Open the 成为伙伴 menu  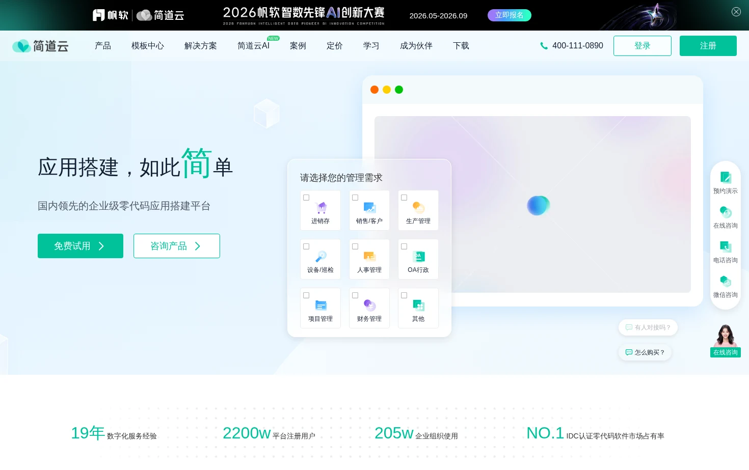[x=416, y=46]
